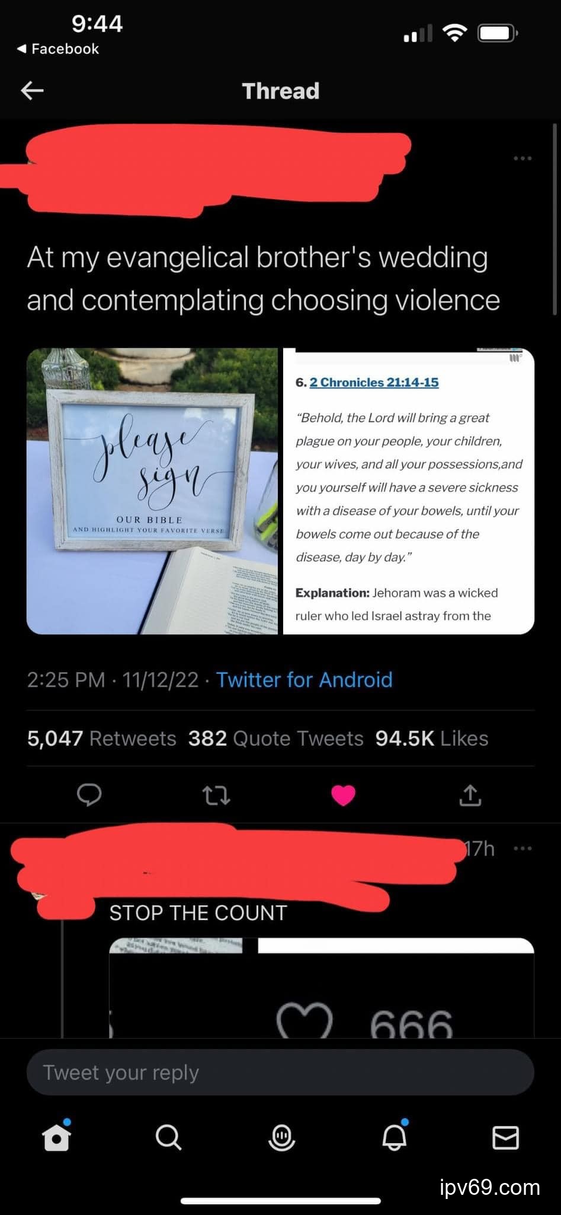Tap the share upload icon
The width and height of the screenshot is (561, 1215).
tap(470, 796)
